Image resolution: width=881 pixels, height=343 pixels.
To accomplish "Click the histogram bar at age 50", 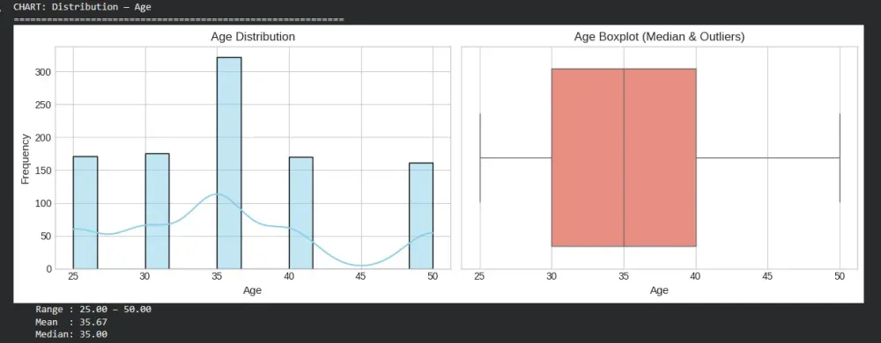I will pos(421,215).
